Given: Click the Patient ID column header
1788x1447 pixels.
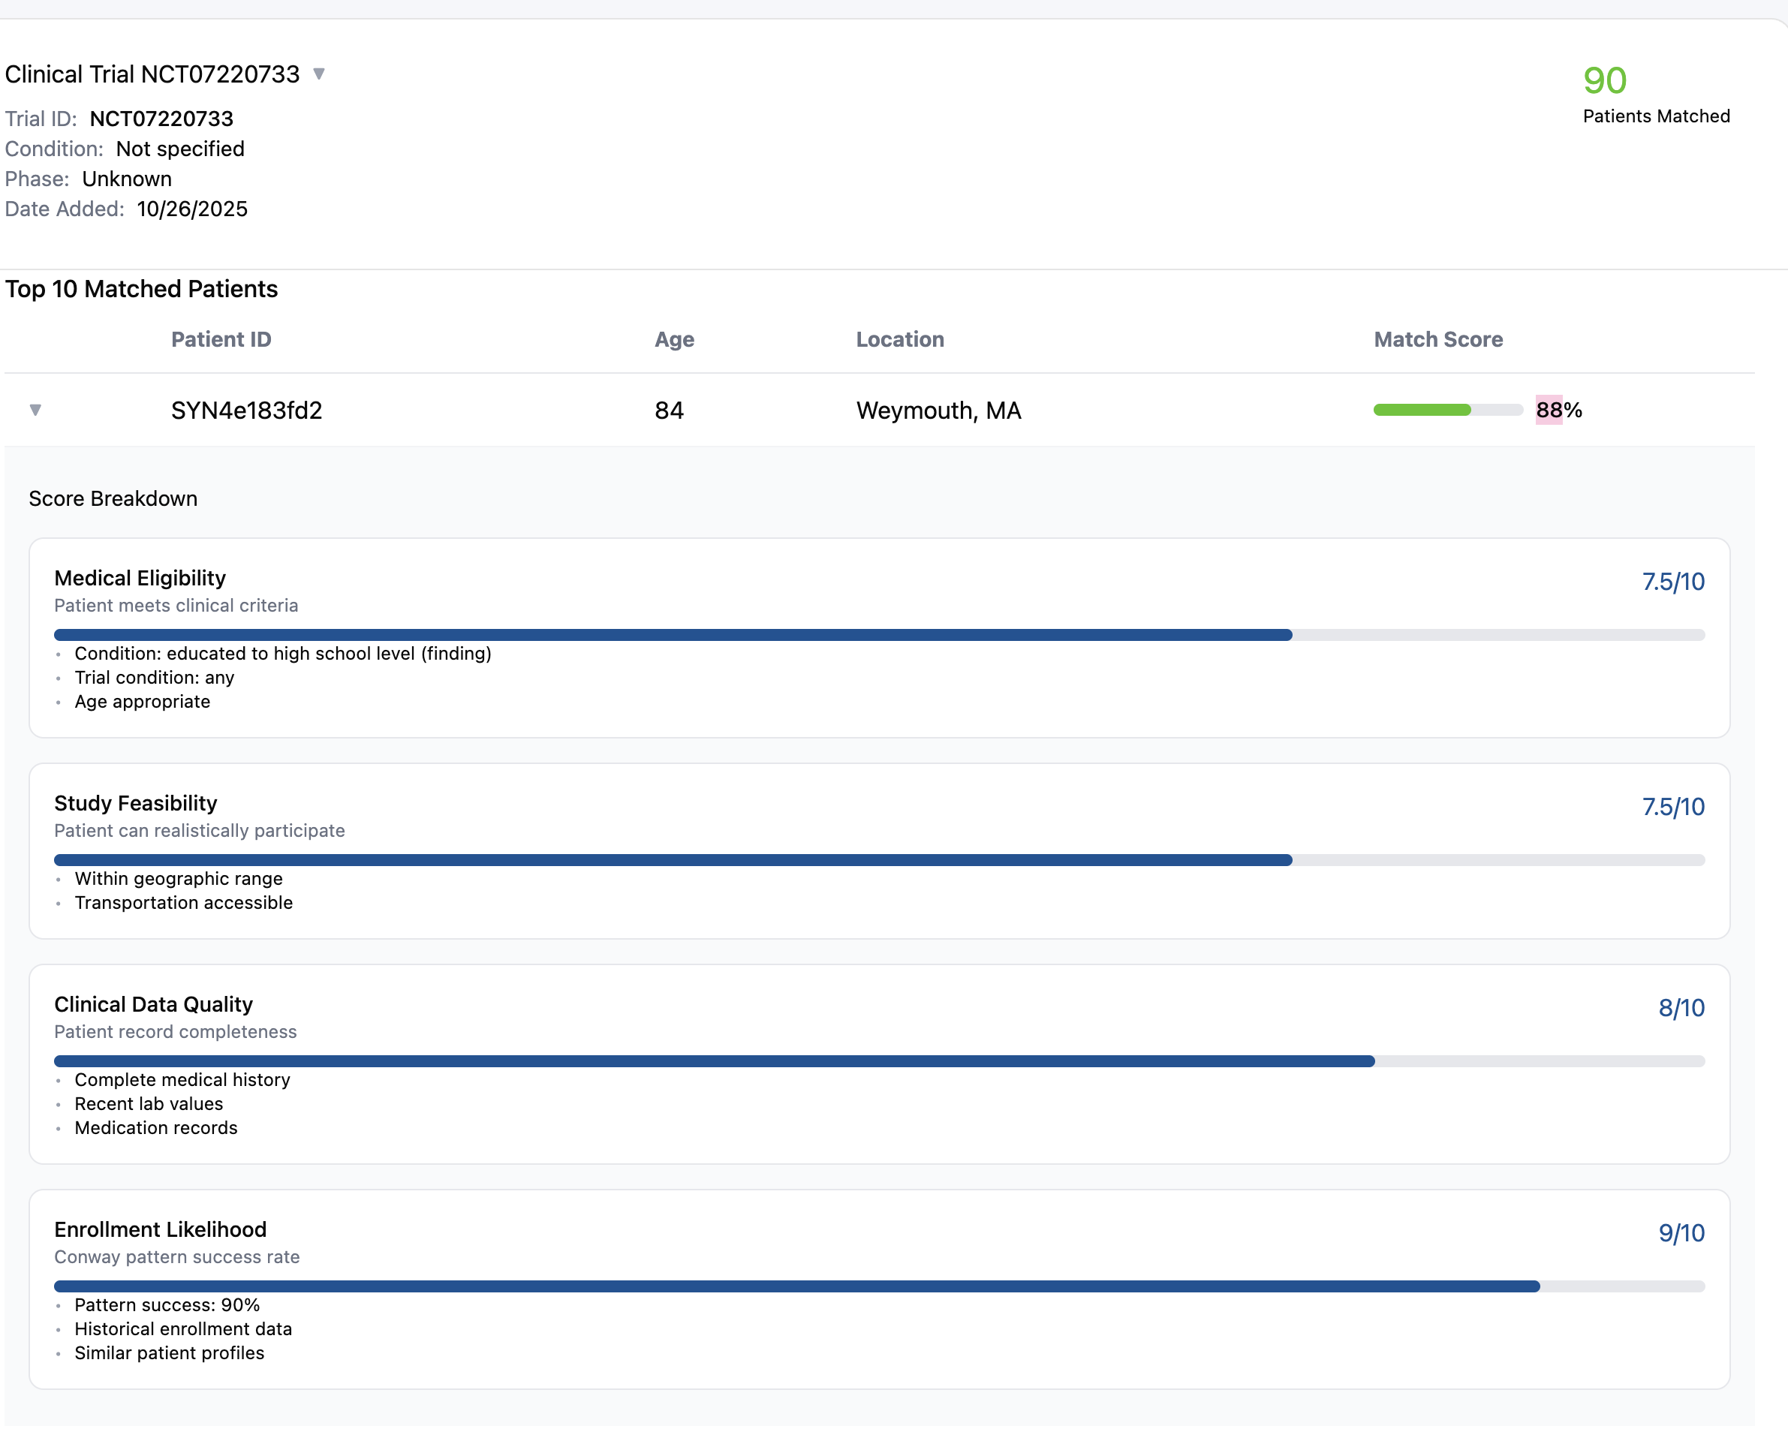Looking at the screenshot, I should [x=221, y=339].
